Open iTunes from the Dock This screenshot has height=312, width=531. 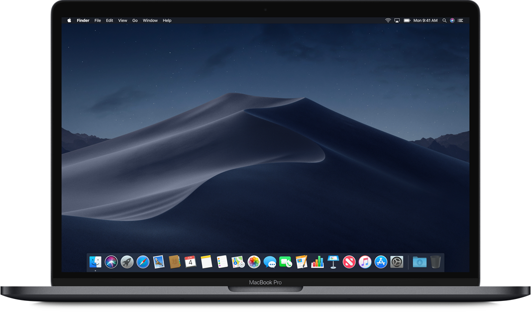pyautogui.click(x=365, y=262)
